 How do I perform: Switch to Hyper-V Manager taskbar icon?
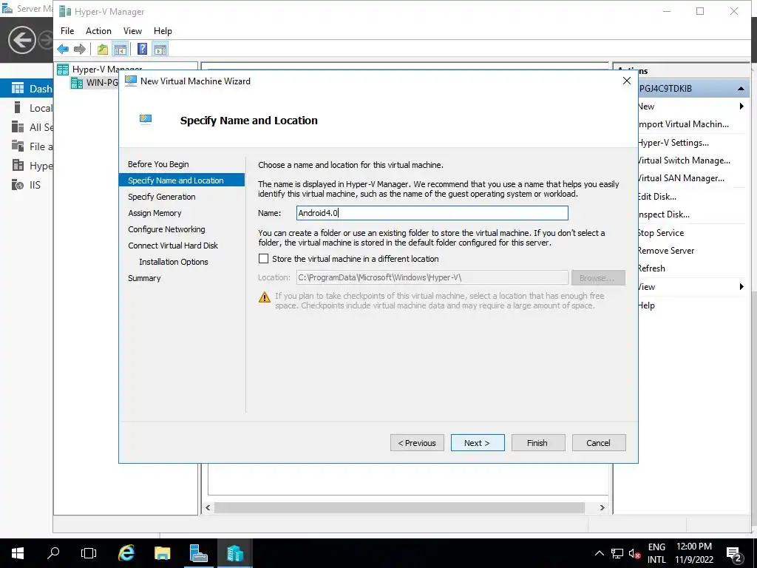pyautogui.click(x=234, y=553)
